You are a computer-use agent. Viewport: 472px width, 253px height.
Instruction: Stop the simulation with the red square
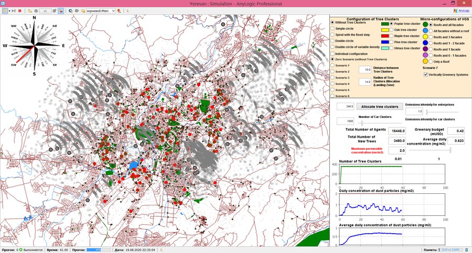click(x=20, y=11)
